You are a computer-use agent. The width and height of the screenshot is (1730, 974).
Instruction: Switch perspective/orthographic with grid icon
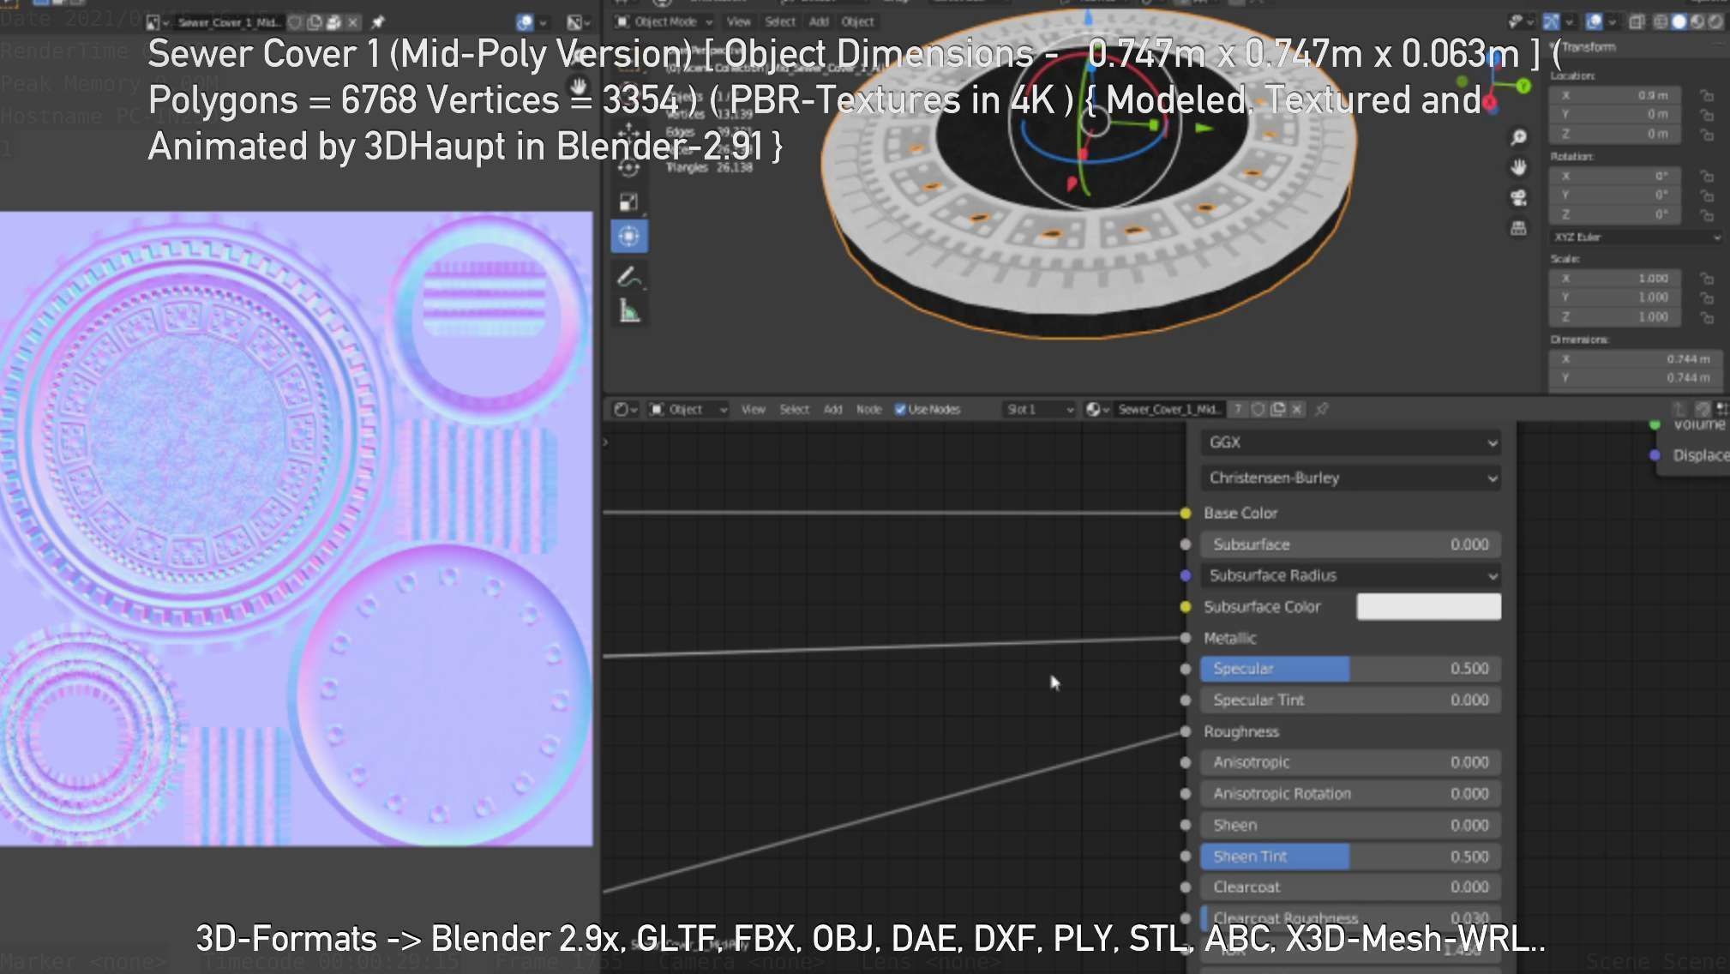click(x=1518, y=228)
